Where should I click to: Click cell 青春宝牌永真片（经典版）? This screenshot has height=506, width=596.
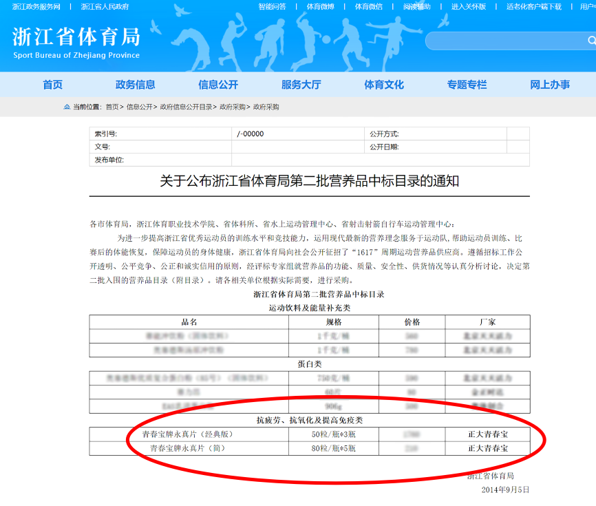point(189,434)
